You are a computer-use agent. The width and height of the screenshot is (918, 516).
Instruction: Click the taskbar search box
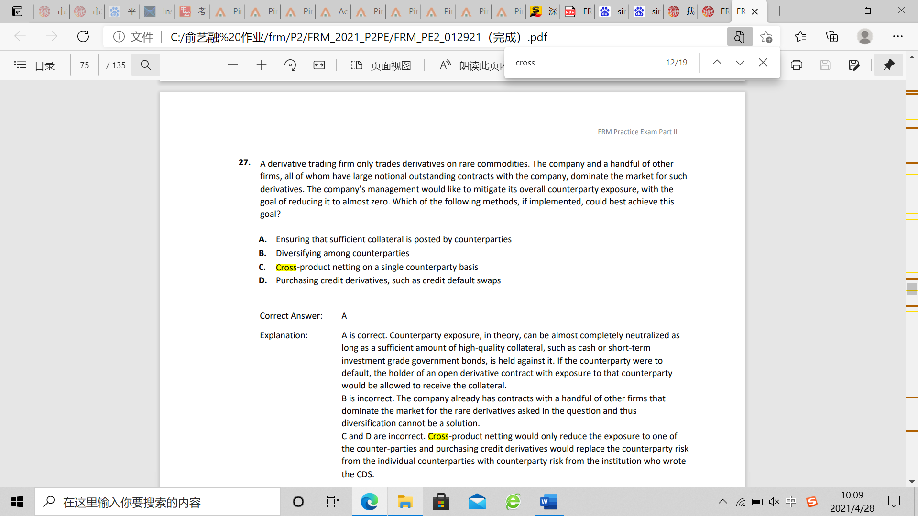(158, 502)
